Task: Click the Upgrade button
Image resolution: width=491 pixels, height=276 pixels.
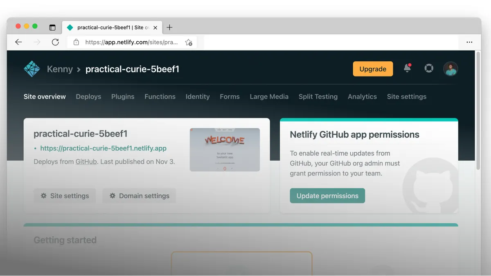Action: click(x=373, y=69)
